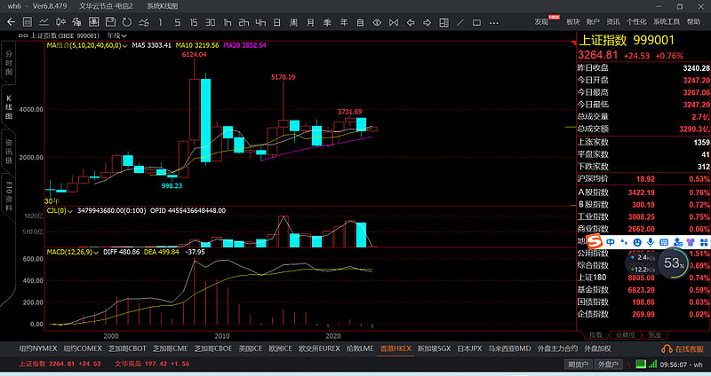Image resolution: width=711 pixels, height=376 pixels.
Task: Select the 香港HKEX exchange tab
Action: pyautogui.click(x=395, y=349)
